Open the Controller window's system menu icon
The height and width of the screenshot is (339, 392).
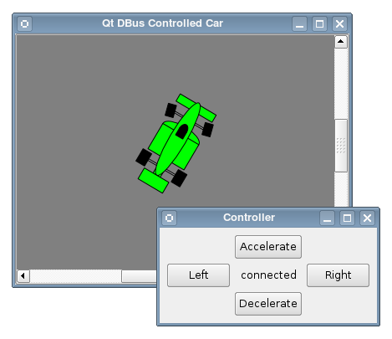pyautogui.click(x=169, y=218)
